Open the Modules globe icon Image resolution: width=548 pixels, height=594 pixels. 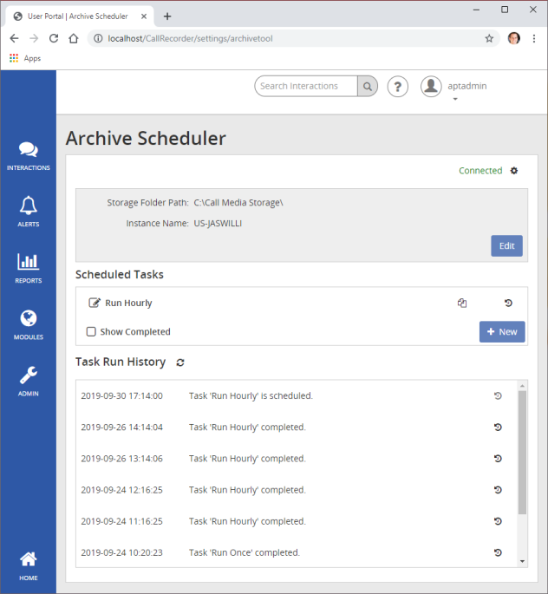point(28,323)
